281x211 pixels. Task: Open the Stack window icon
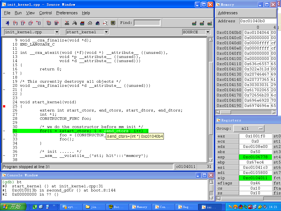(x=82, y=23)
